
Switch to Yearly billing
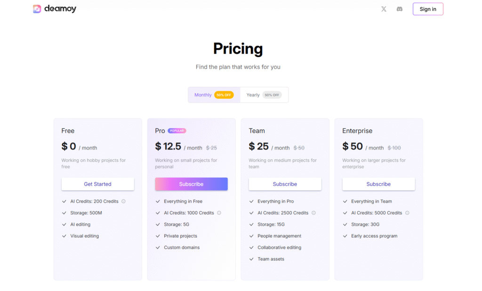tap(253, 95)
